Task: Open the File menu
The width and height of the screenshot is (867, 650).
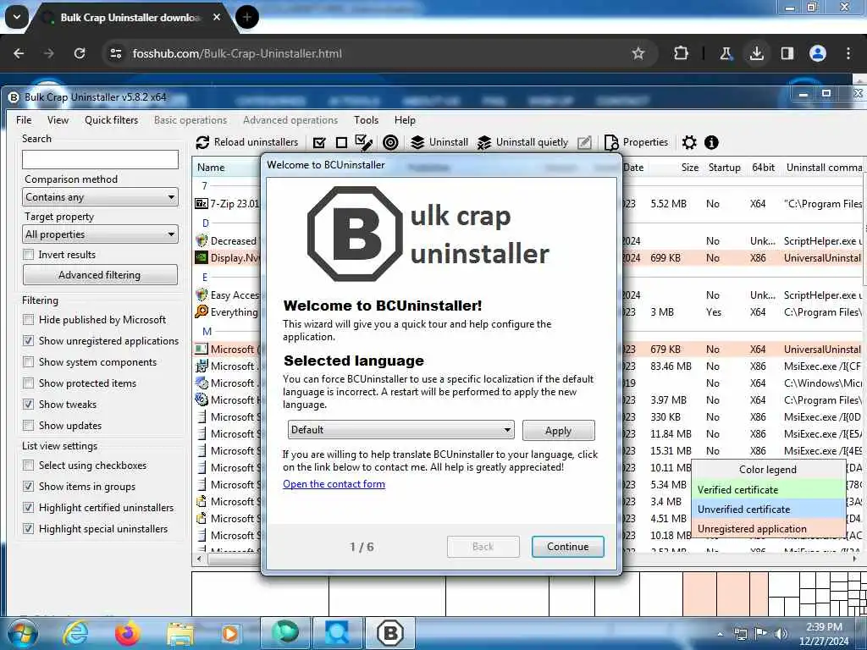Action: [24, 120]
